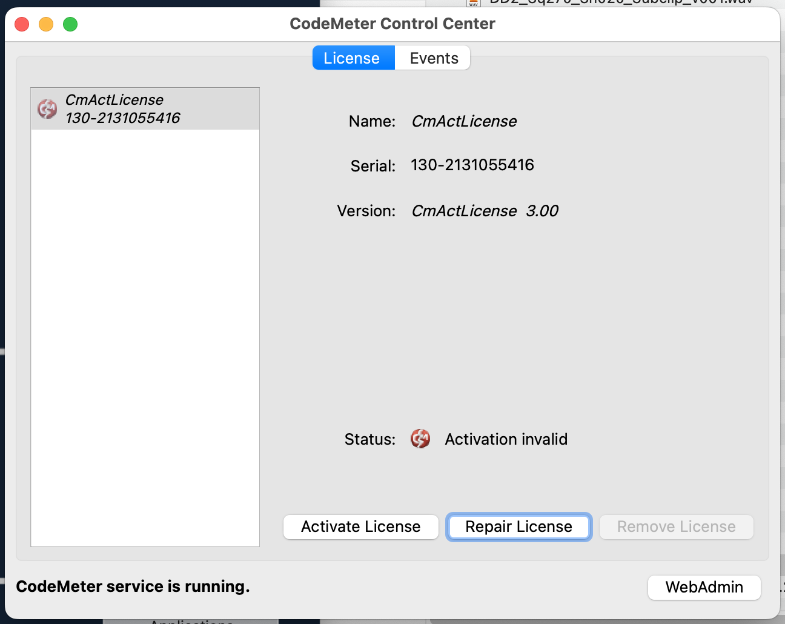Select CmActLicense 130-2131055416 in the license list
Viewport: 785px width, 624px height.
145,108
